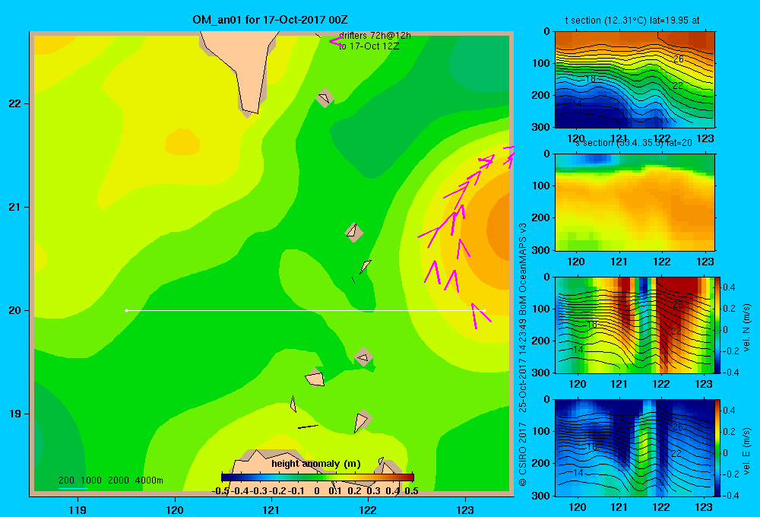
Task: Click latitude label 21 on main map
Action: [15, 207]
